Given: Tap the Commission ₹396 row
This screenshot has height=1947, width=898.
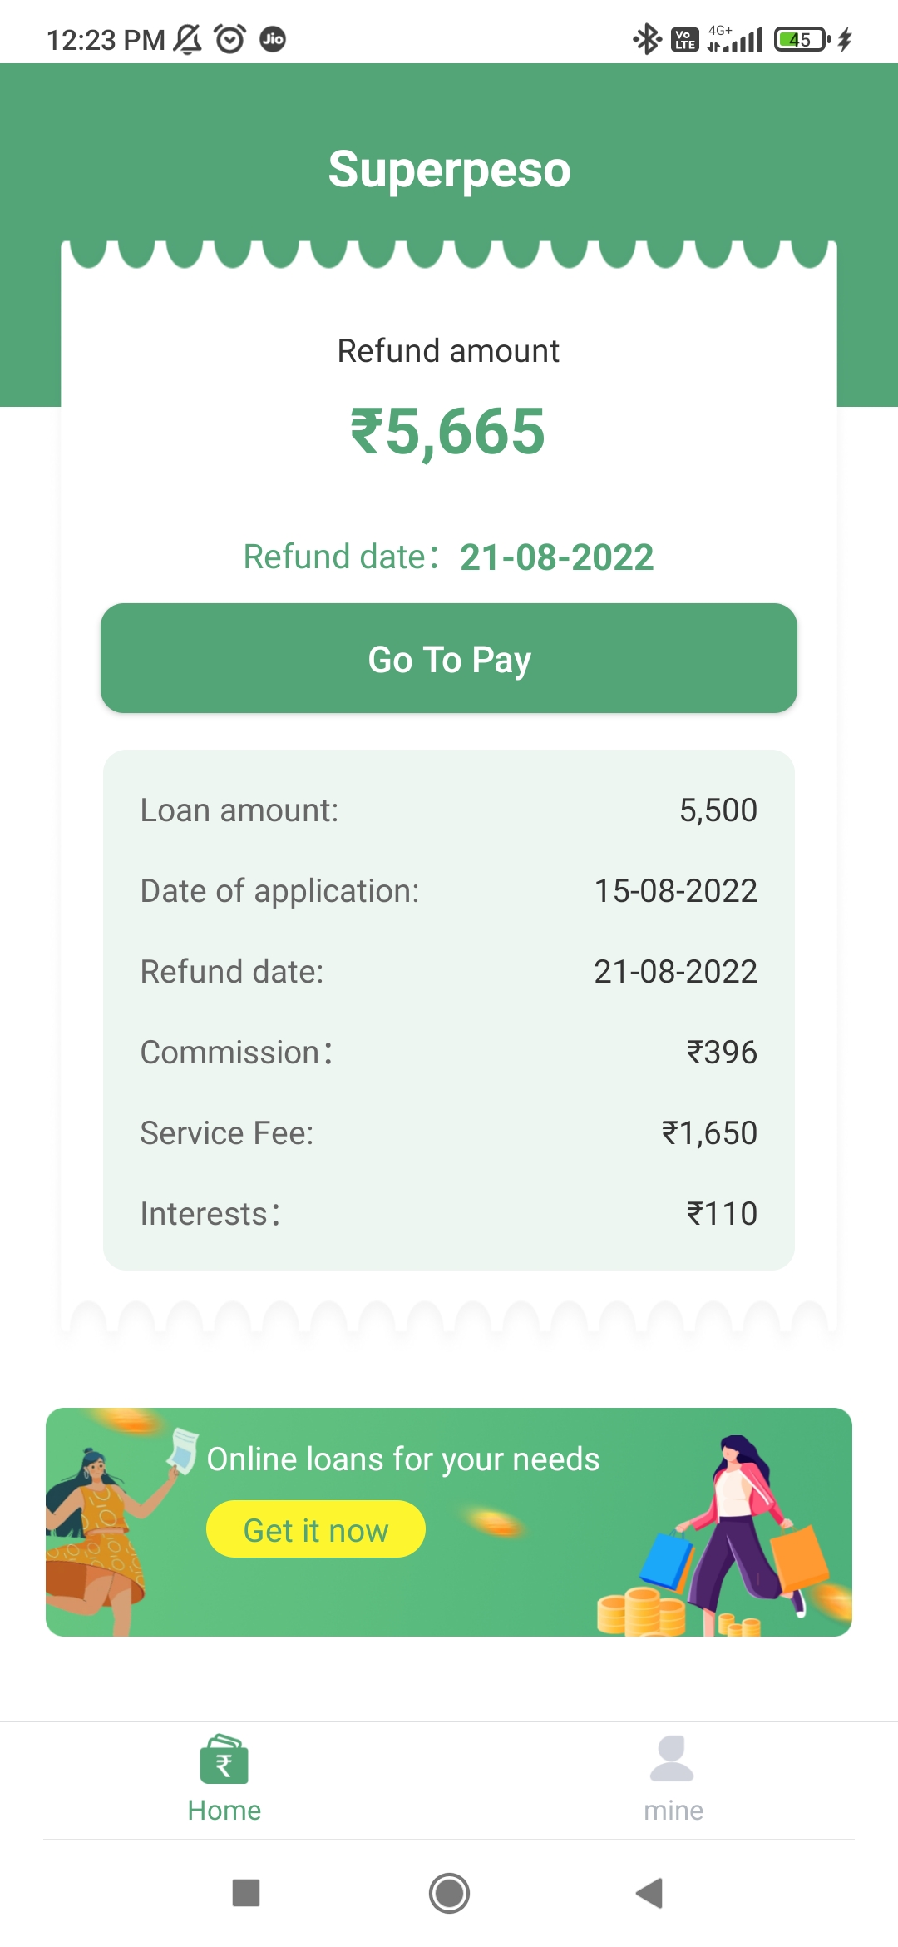Looking at the screenshot, I should (449, 1053).
